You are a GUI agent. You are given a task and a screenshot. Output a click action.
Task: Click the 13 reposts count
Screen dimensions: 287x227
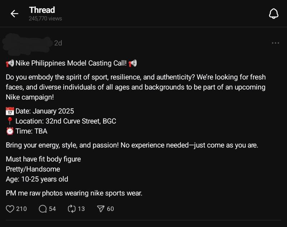81,208
